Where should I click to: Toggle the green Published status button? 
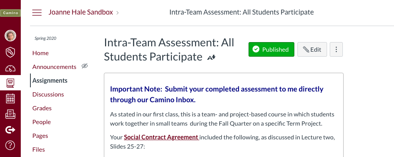pyautogui.click(x=271, y=49)
